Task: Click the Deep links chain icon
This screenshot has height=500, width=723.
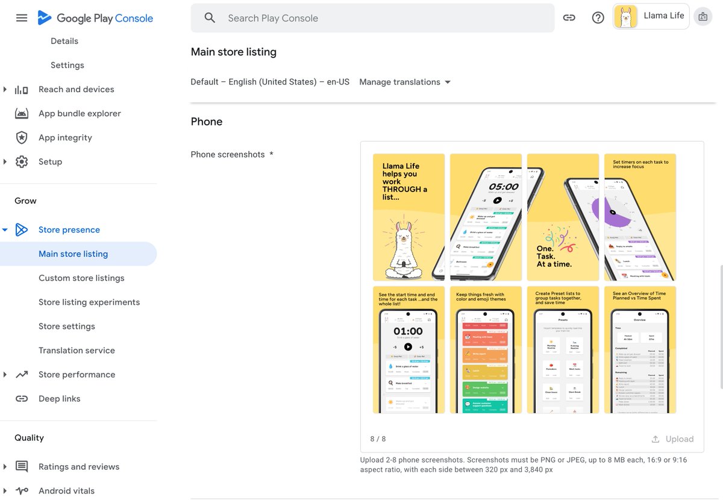Action: (x=22, y=399)
